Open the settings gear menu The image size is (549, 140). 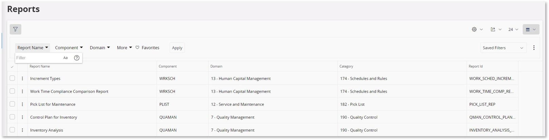click(x=477, y=29)
